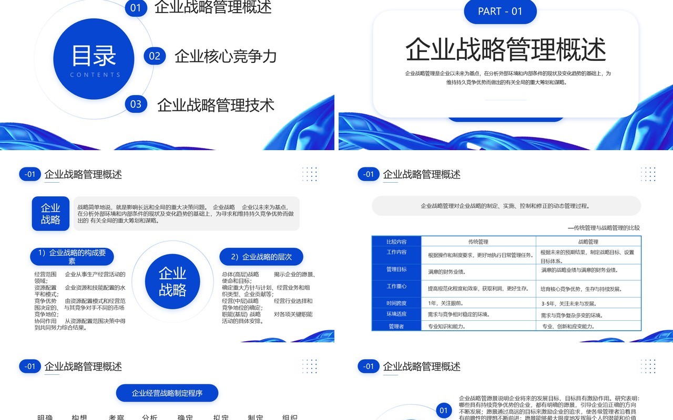Select caption —传统管理与战略管理的比较
The height and width of the screenshot is (420, 673).
tap(604, 228)
